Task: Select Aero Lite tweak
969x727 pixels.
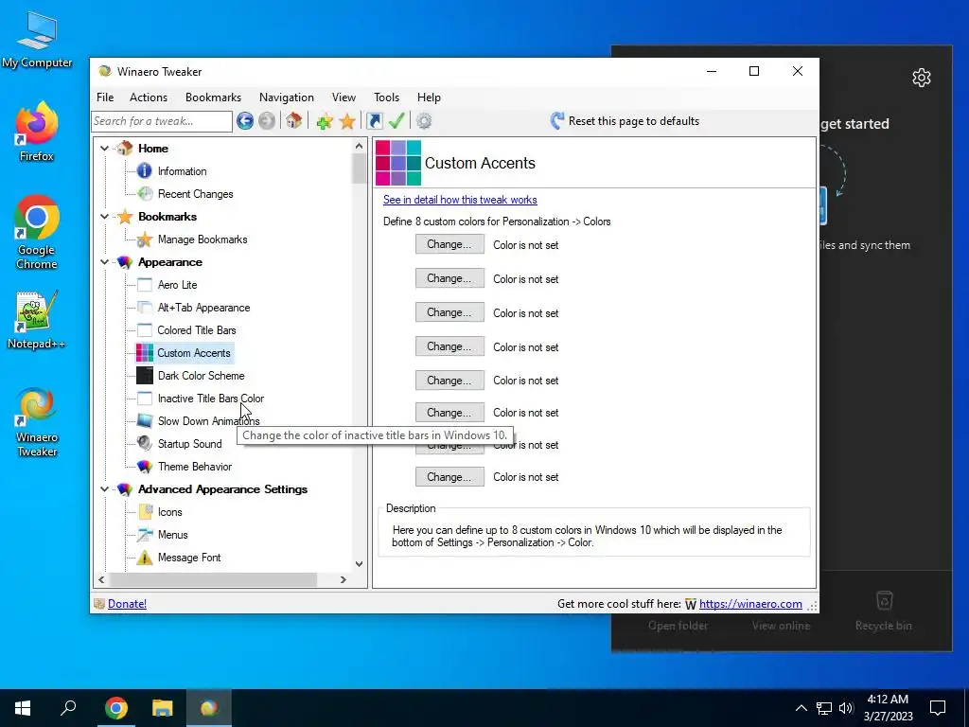Action: pyautogui.click(x=177, y=285)
